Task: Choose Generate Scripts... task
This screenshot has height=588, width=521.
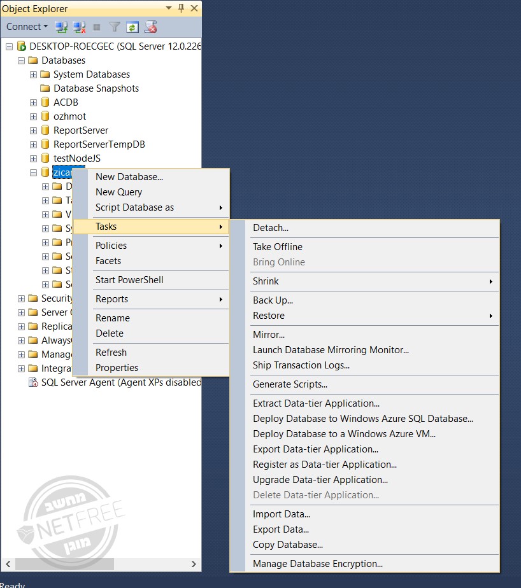Action: coord(365,384)
